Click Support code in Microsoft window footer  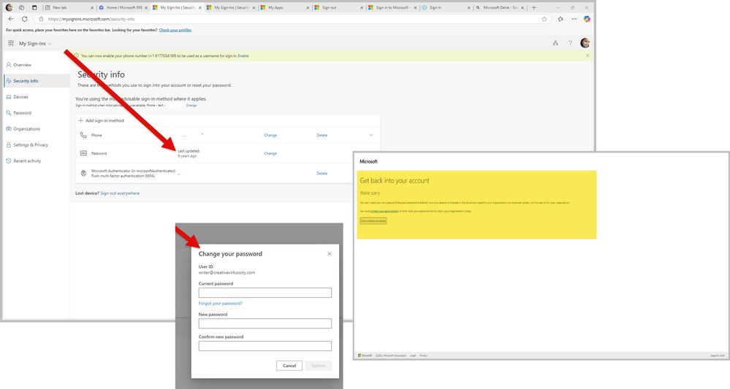coord(718,355)
